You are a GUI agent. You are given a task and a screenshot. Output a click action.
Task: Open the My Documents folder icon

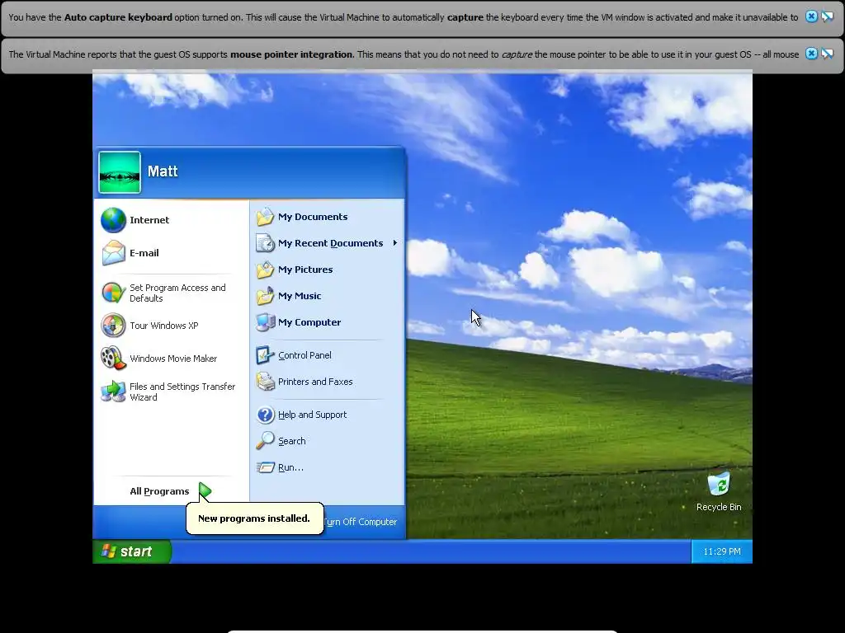coord(265,217)
